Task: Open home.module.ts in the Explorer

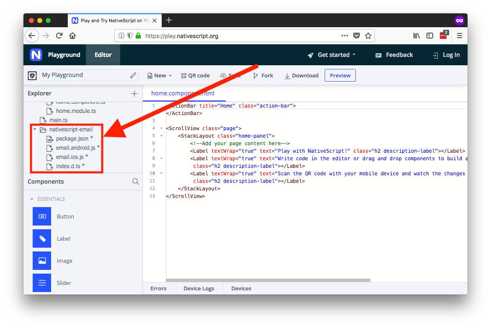Action: point(76,111)
